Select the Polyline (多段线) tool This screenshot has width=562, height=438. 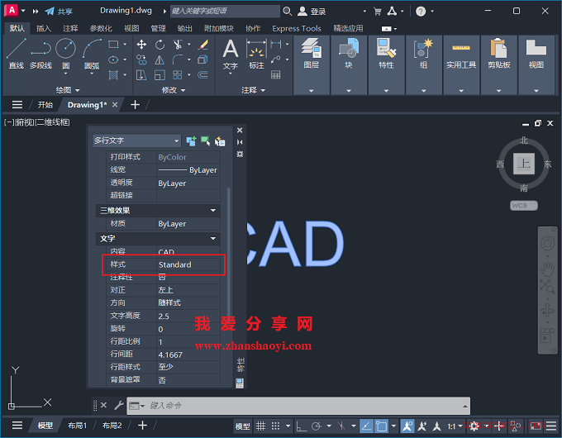pyautogui.click(x=40, y=54)
